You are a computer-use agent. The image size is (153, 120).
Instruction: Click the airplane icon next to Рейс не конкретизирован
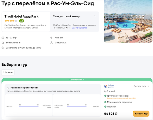[x=8, y=88]
